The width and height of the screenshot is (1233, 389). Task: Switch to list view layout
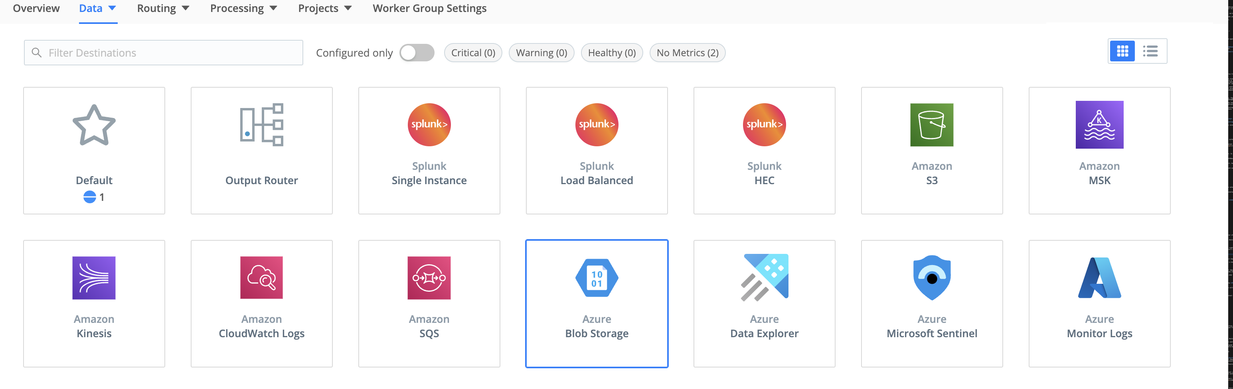click(x=1150, y=51)
